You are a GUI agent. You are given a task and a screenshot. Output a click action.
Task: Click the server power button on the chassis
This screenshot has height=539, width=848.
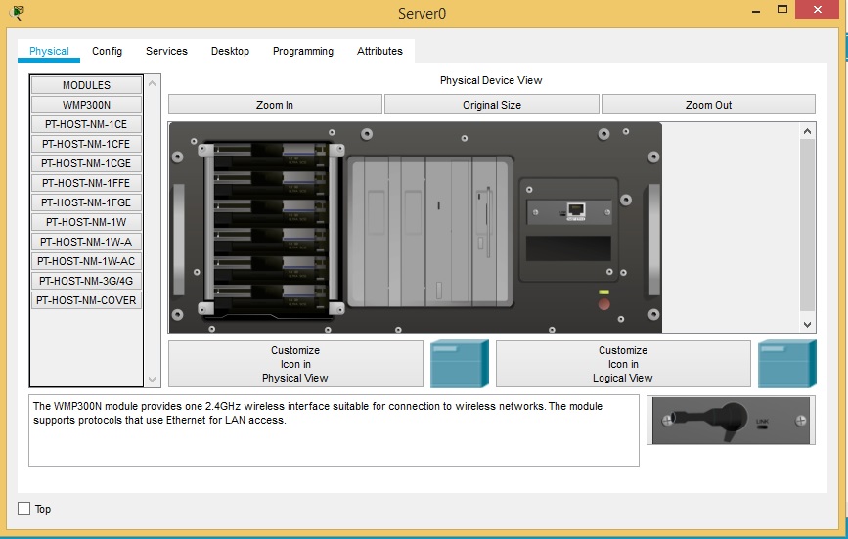(603, 304)
